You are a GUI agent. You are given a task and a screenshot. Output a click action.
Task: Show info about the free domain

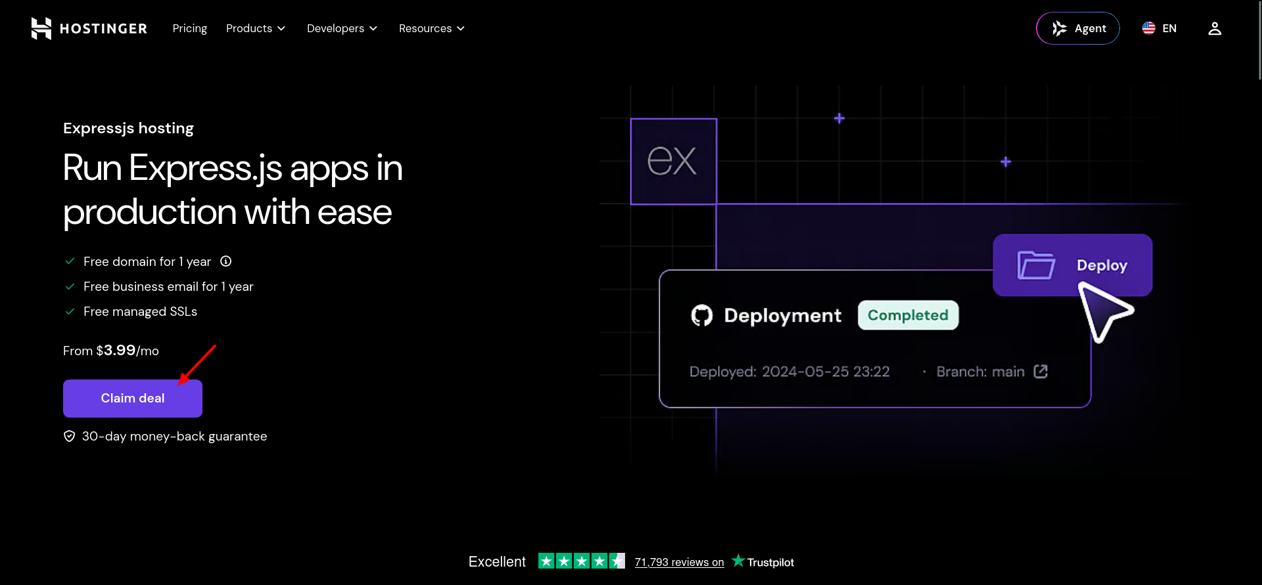pyautogui.click(x=226, y=261)
